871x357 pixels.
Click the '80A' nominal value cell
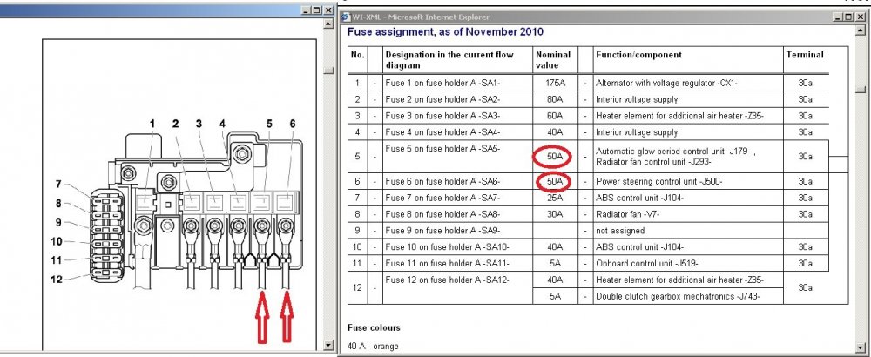coord(554,99)
